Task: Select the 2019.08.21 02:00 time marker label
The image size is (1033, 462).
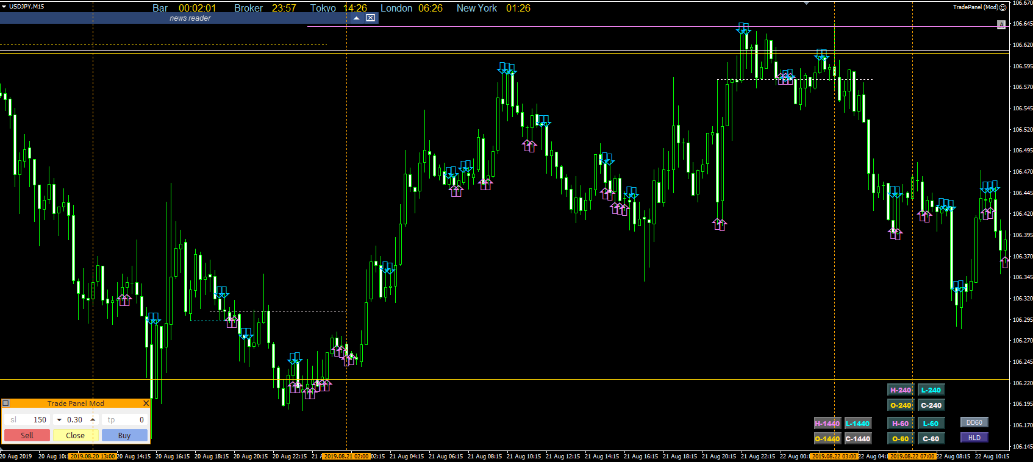Action: [x=346, y=456]
